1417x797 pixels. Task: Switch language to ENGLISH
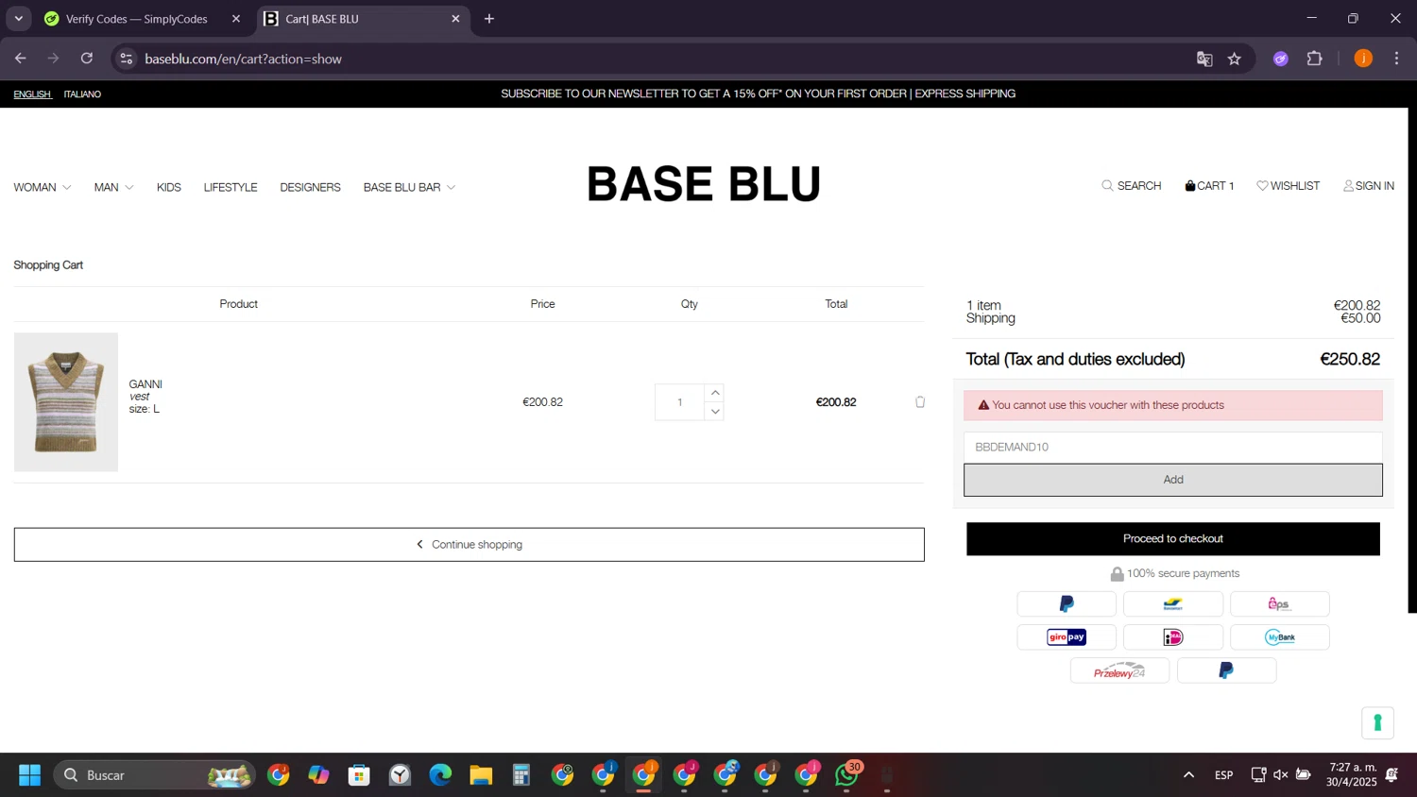[32, 94]
